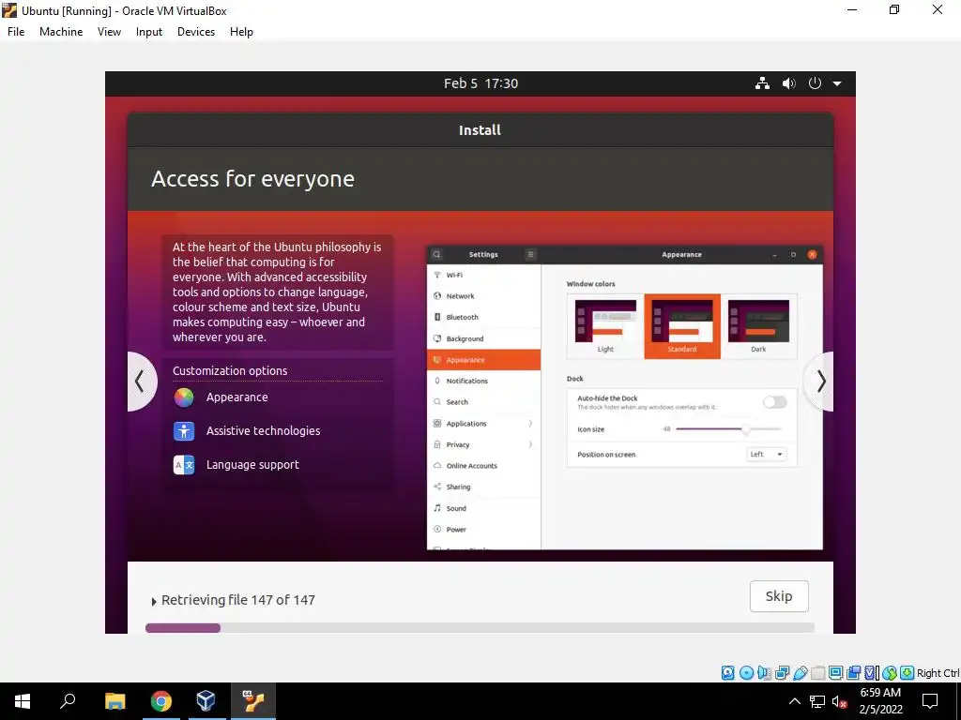Open VirtualBox Manager from the taskbar
961x720 pixels.
(206, 701)
